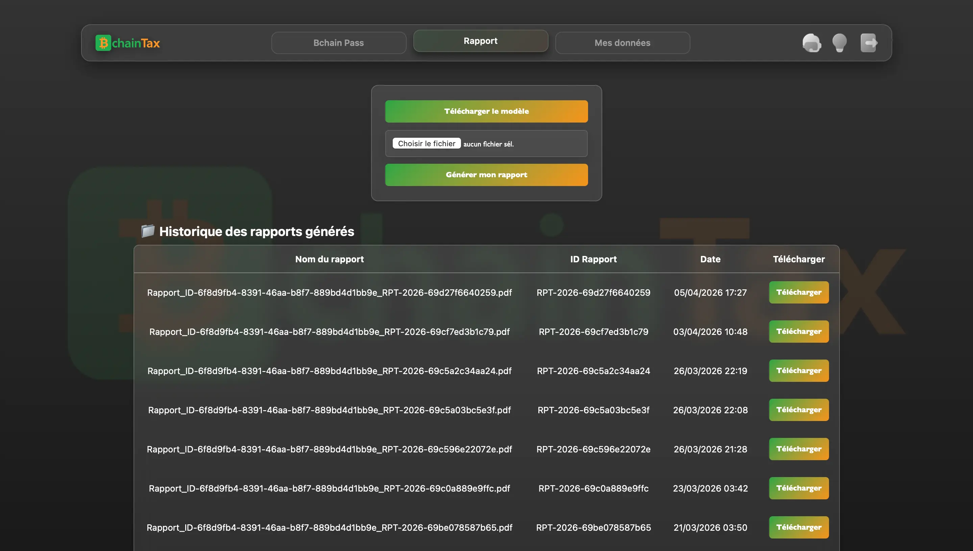Image resolution: width=973 pixels, height=551 pixels.
Task: Switch to the Mes données tab
Action: click(x=622, y=43)
